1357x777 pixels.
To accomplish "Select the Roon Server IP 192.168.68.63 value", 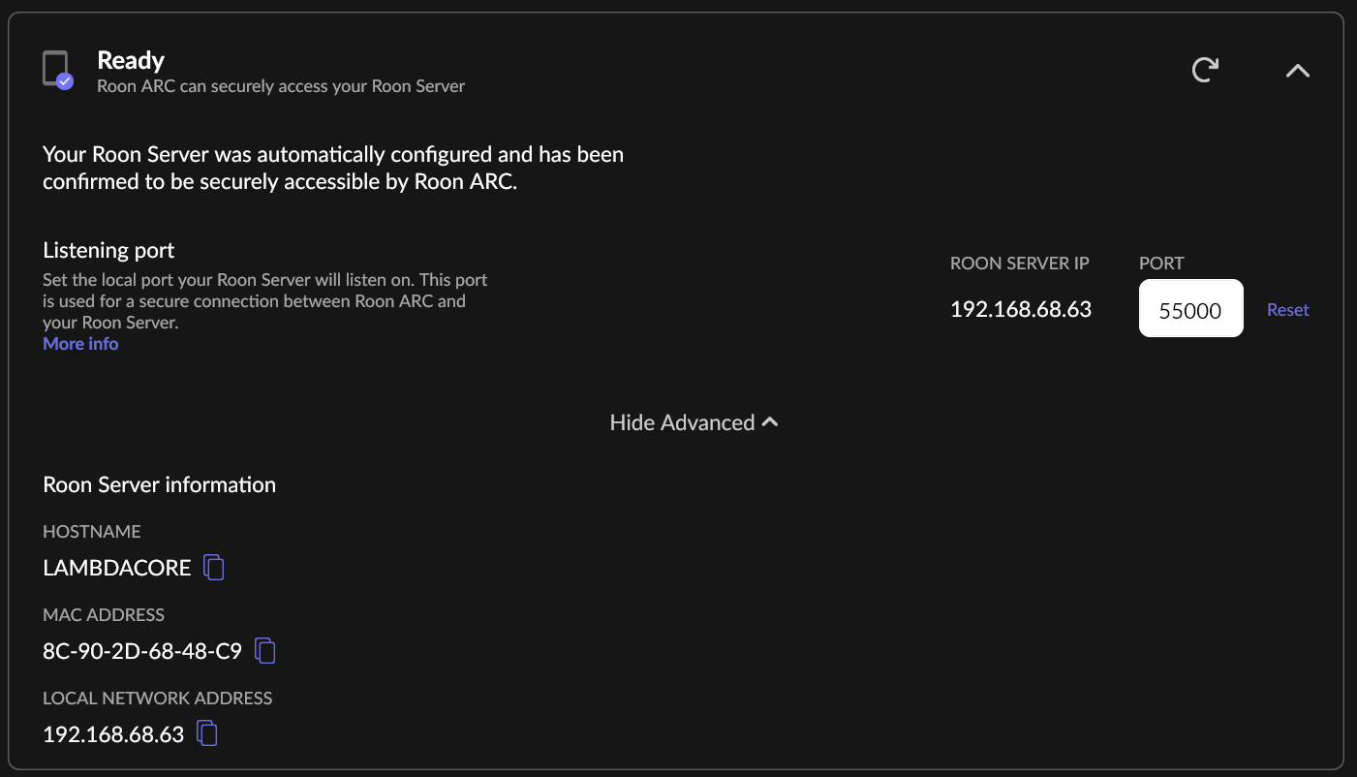I will click(x=1021, y=310).
